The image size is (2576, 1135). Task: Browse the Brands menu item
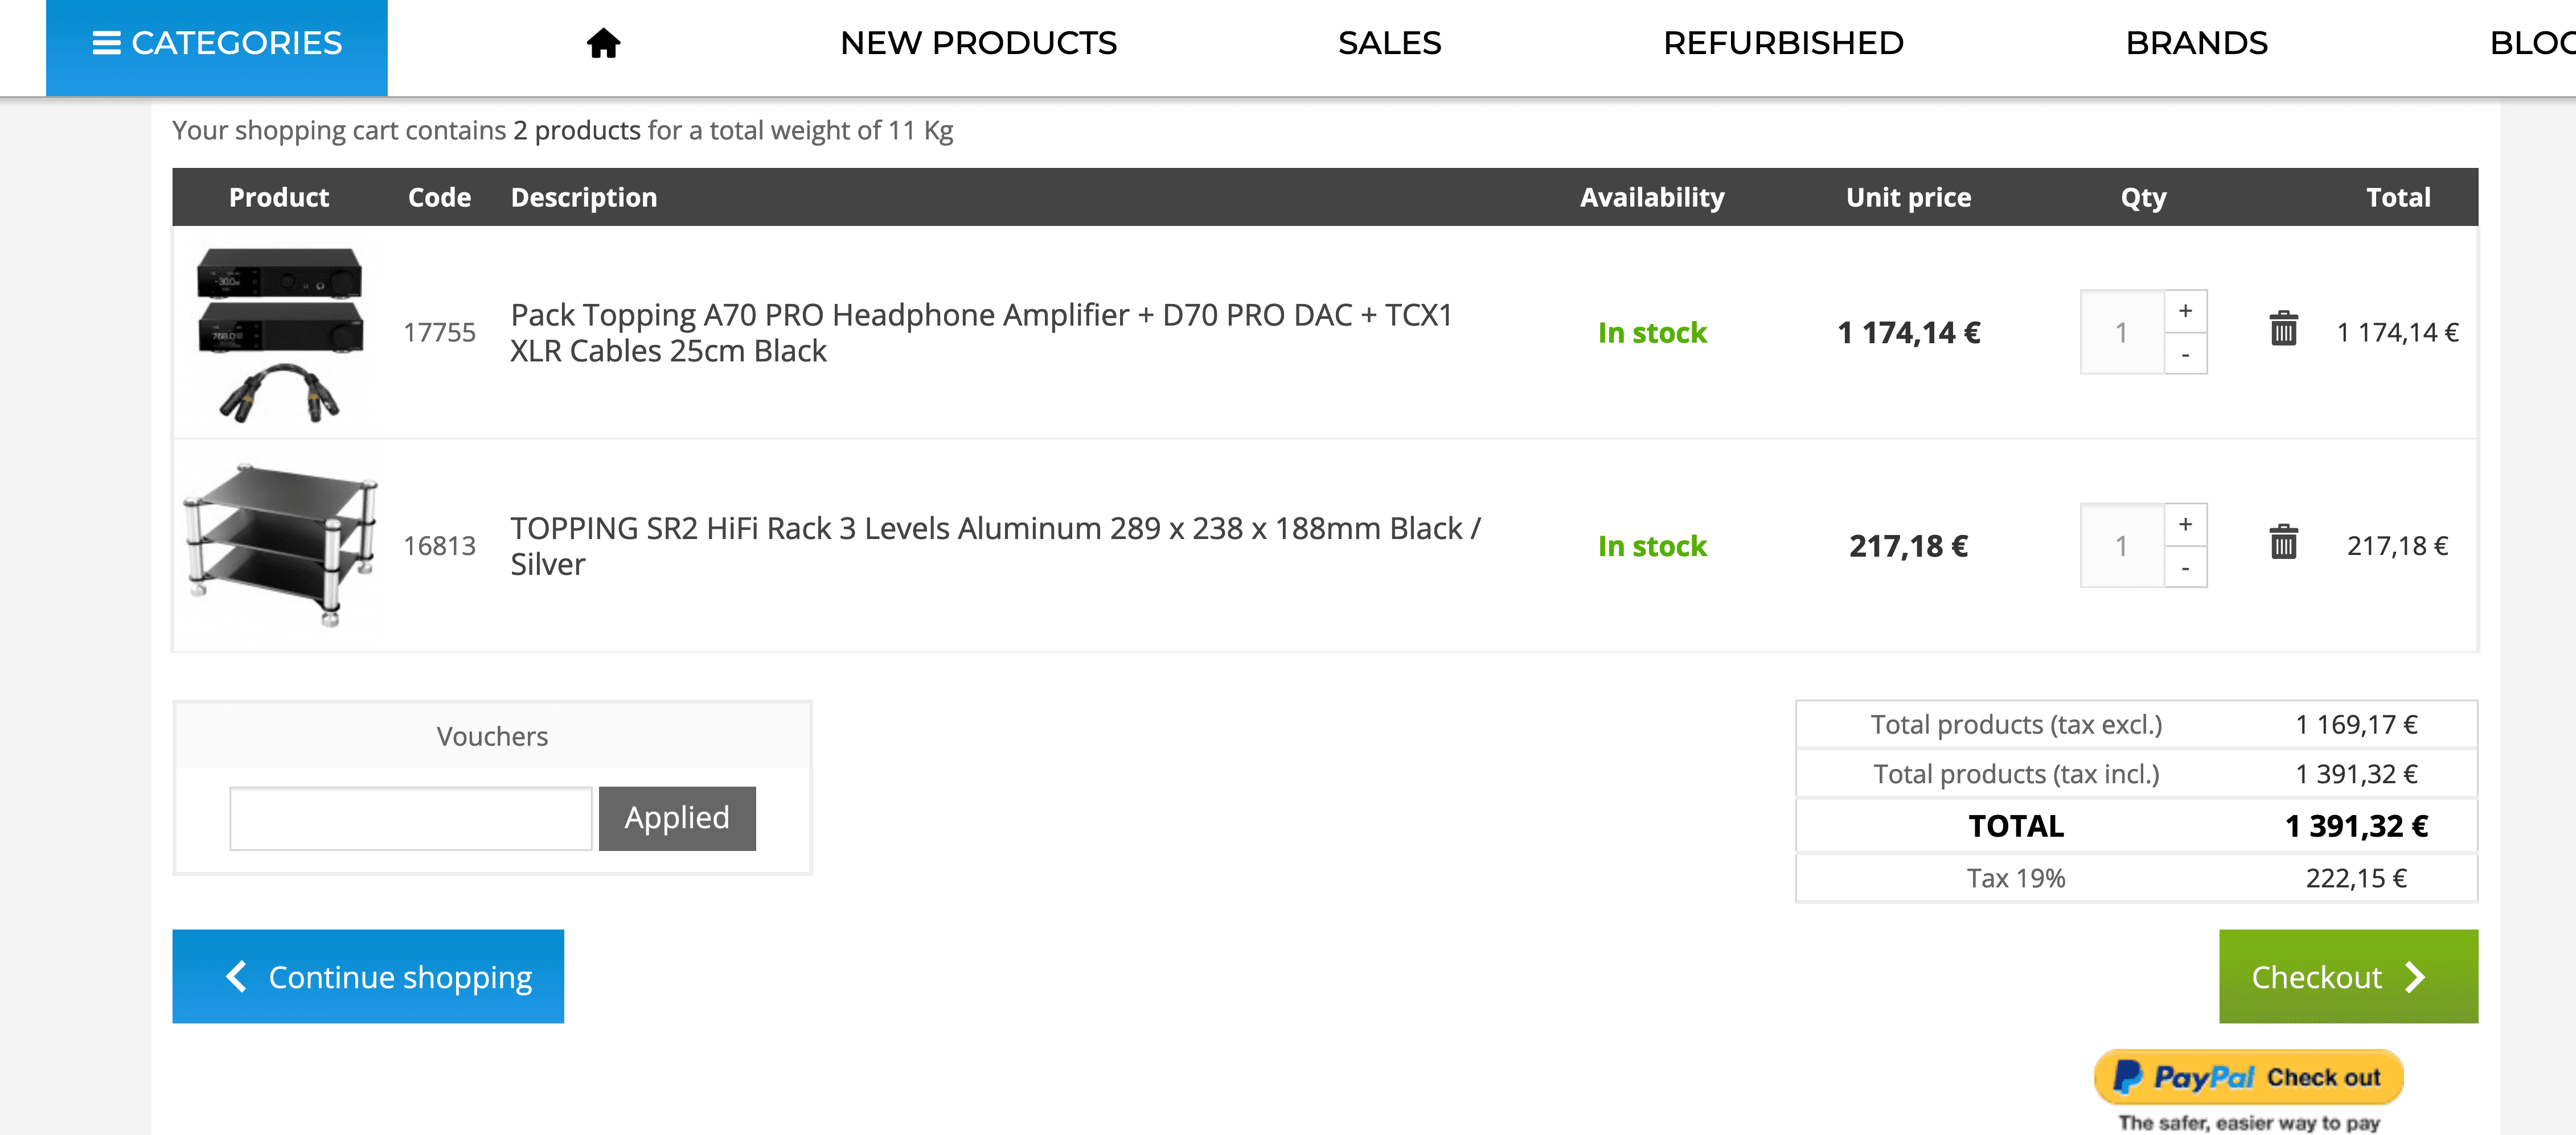pyautogui.click(x=2196, y=43)
